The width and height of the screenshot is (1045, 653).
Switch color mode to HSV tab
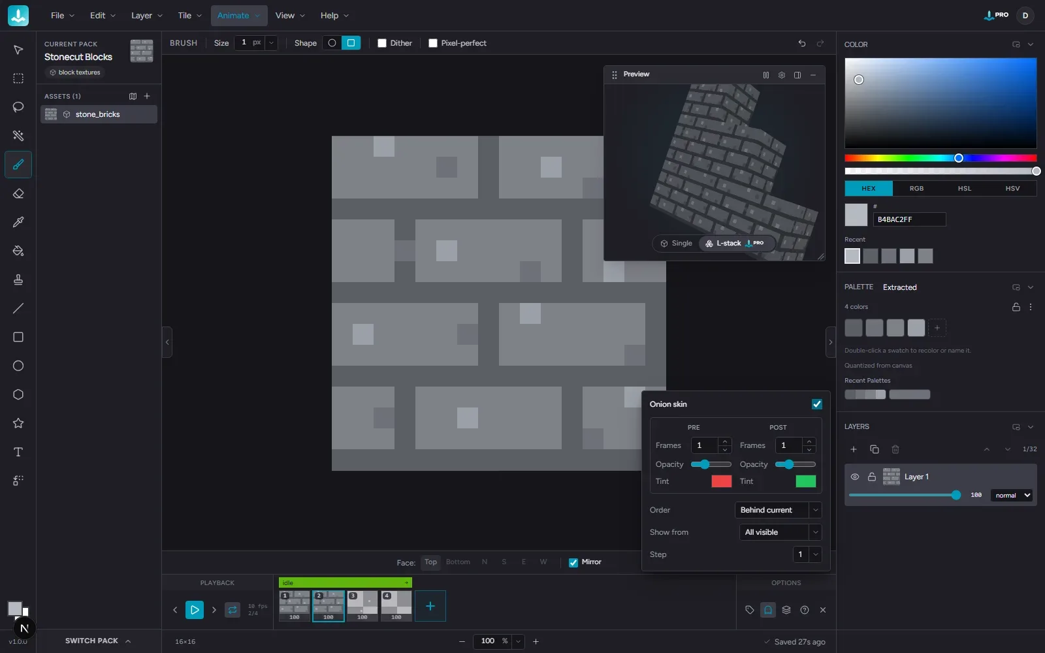pos(1012,188)
